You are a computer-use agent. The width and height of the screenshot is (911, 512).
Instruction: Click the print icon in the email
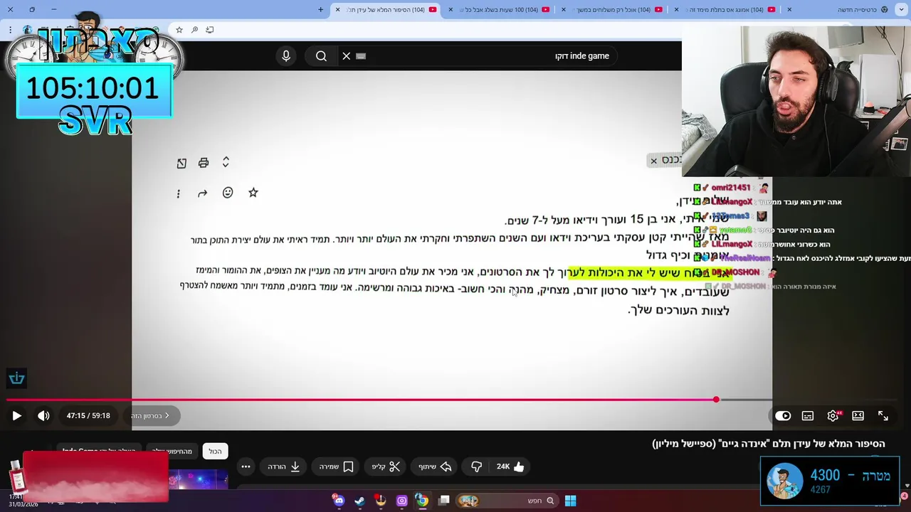tap(204, 163)
